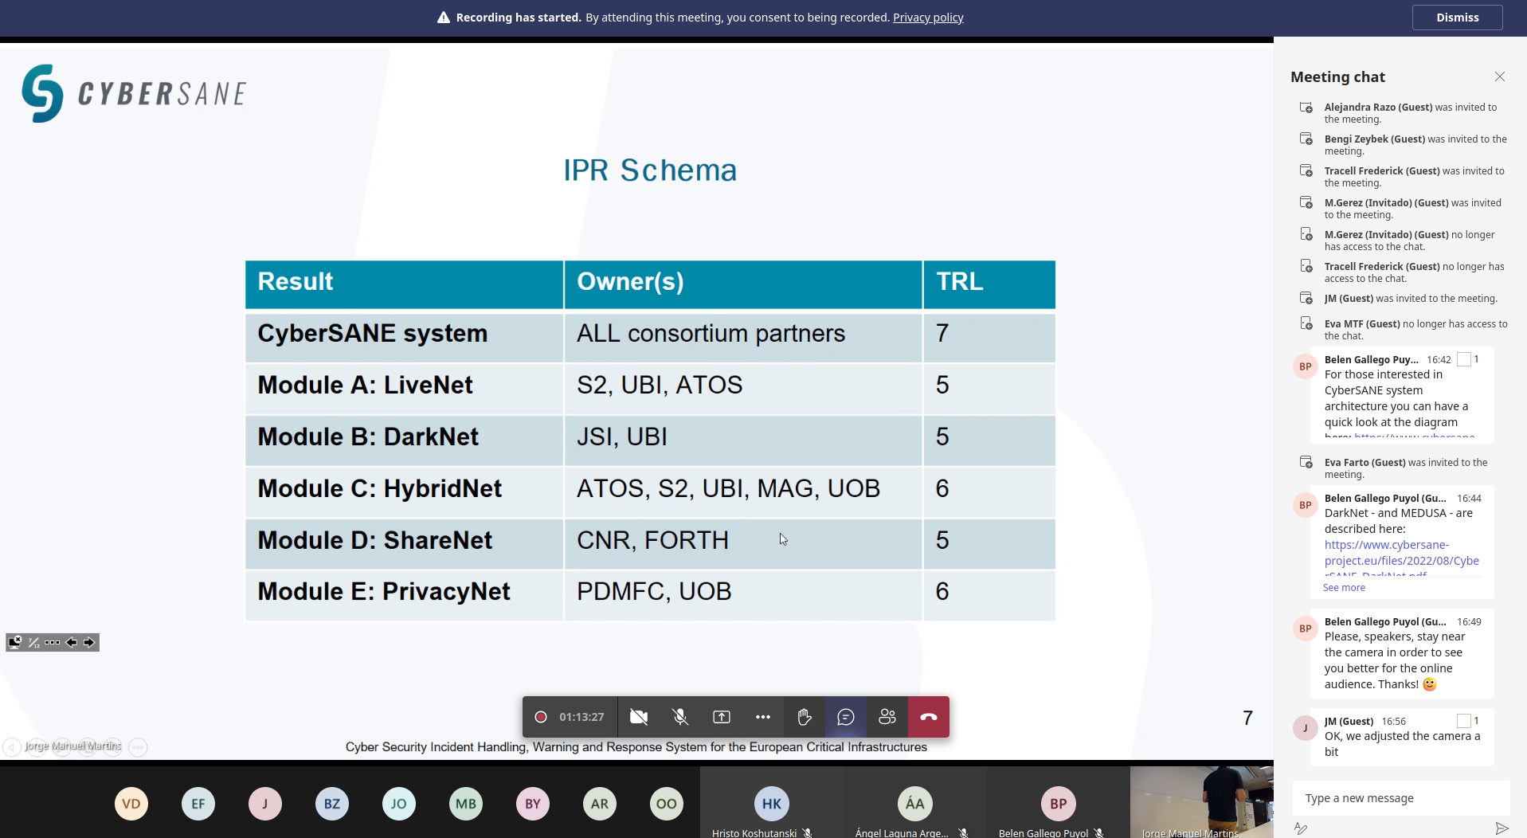This screenshot has width=1527, height=838.
Task: Click Belen Gallego Puyol's muted microphone icon
Action: click(x=1098, y=832)
